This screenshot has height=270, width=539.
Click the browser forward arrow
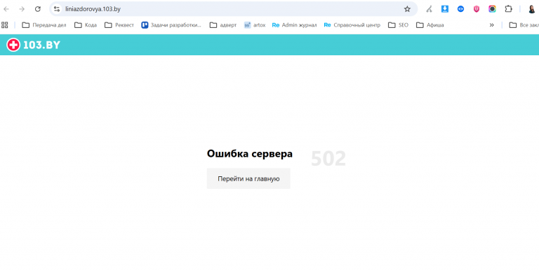(22, 9)
